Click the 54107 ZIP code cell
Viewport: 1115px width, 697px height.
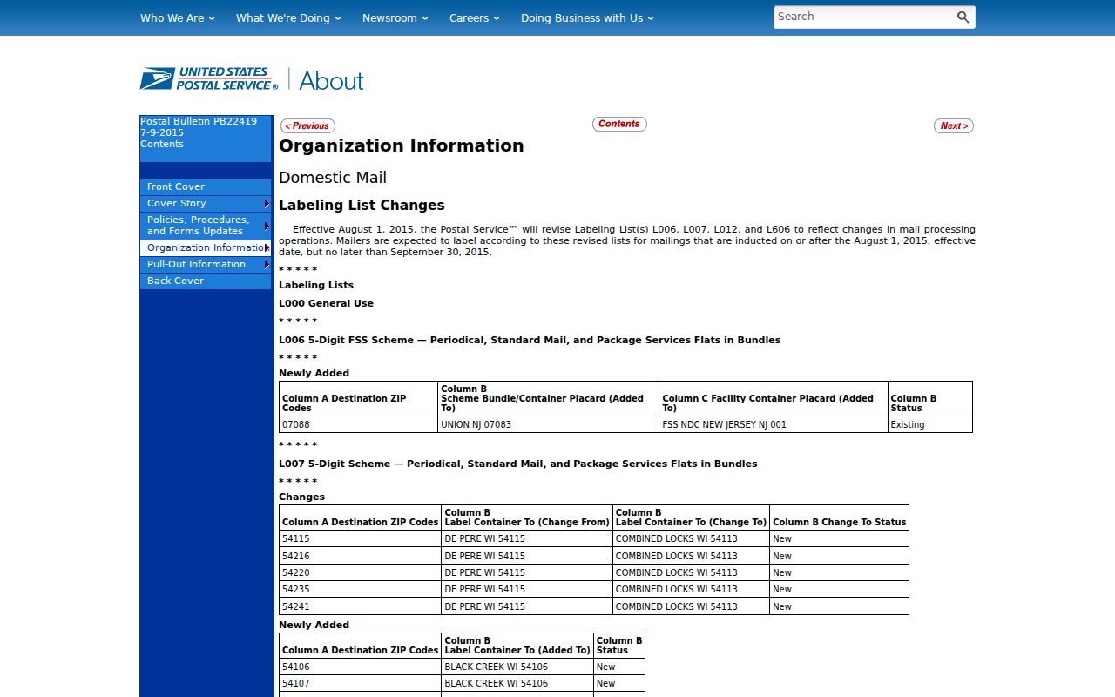coord(360,683)
